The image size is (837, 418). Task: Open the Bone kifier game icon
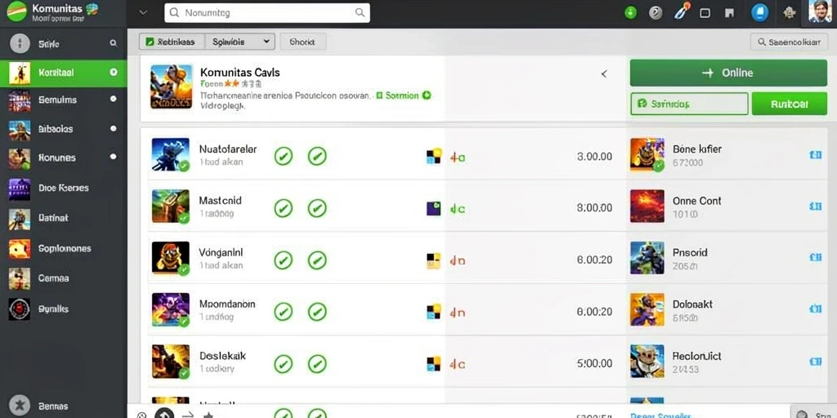click(x=647, y=155)
